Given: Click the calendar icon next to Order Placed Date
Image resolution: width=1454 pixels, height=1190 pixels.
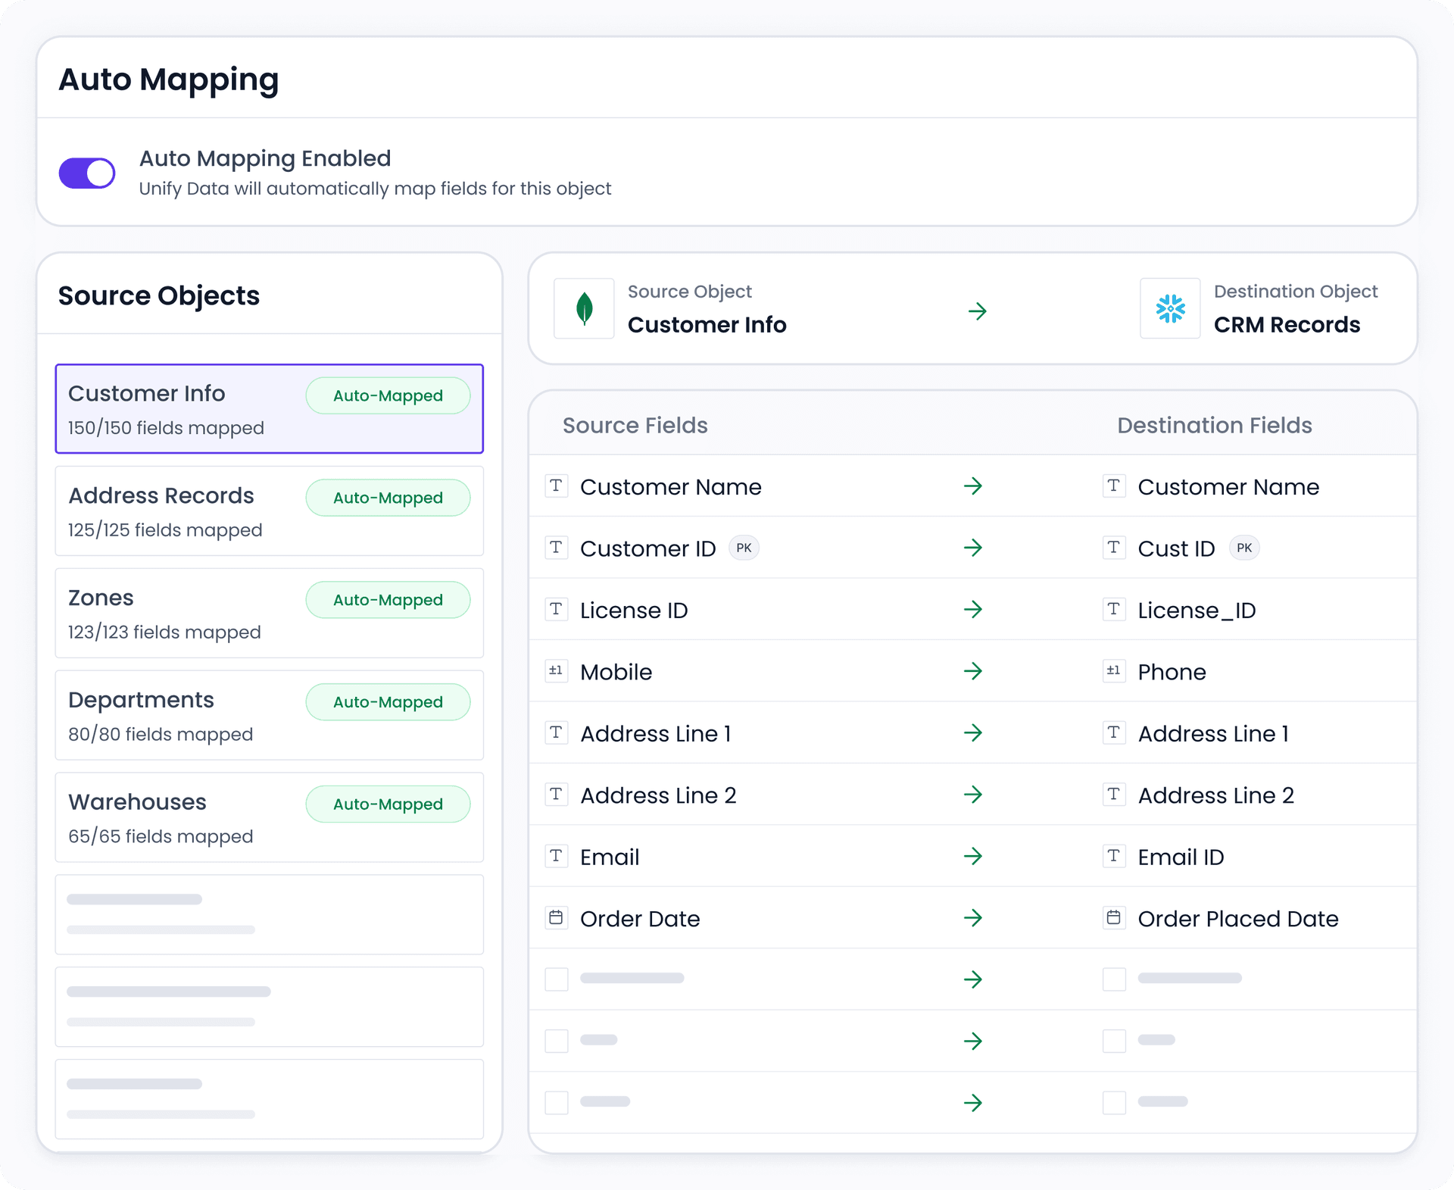Looking at the screenshot, I should (1114, 917).
